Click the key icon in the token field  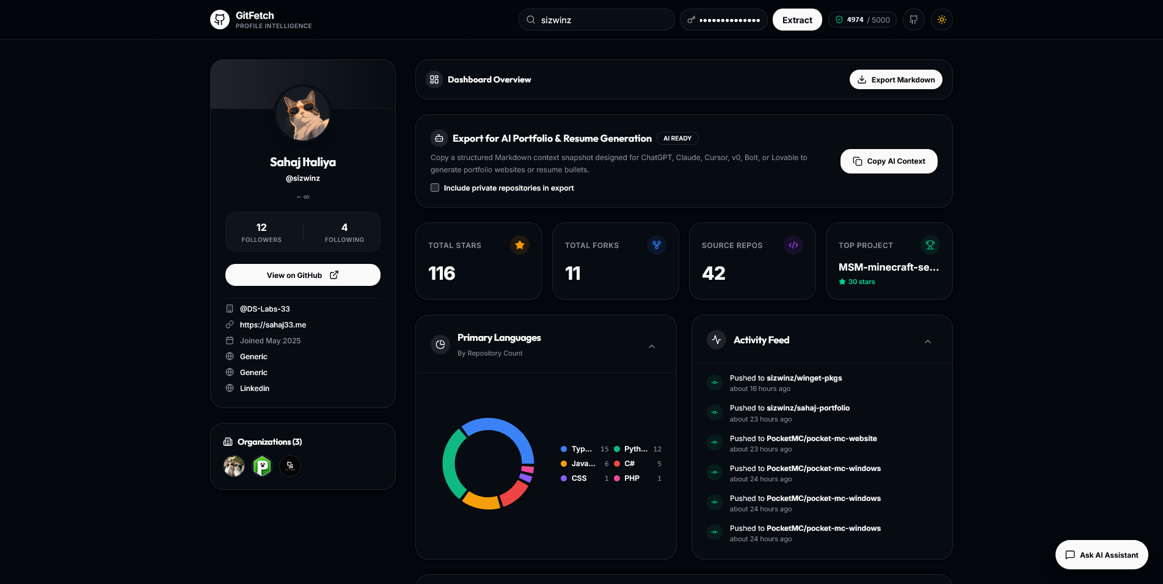tap(691, 20)
